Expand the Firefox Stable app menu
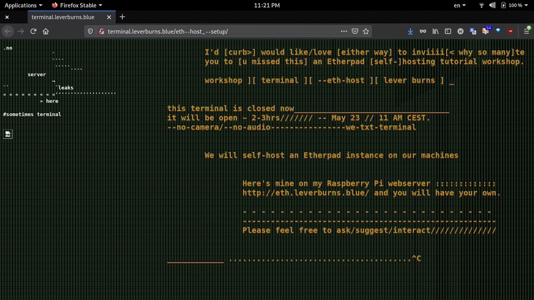Viewport: 534px width, 300px height. pos(77,5)
